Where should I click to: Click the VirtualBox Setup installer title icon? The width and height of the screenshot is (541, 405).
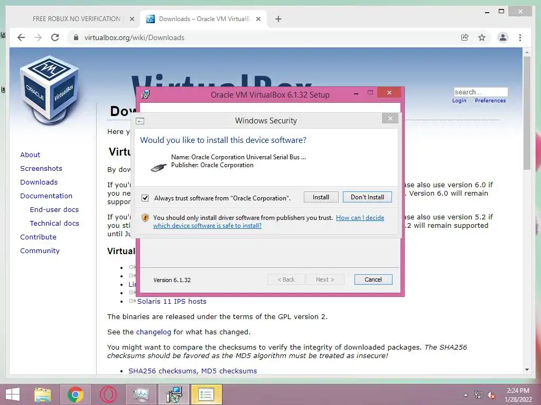(146, 94)
